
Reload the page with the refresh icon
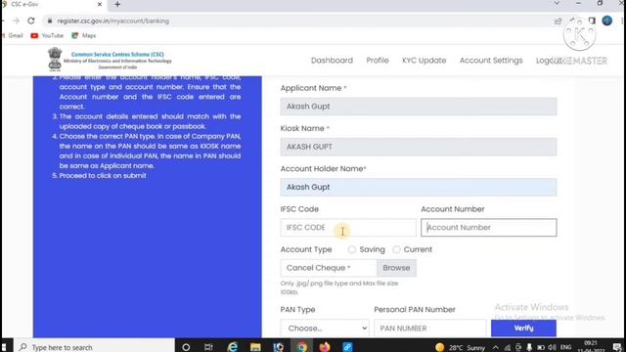click(31, 21)
